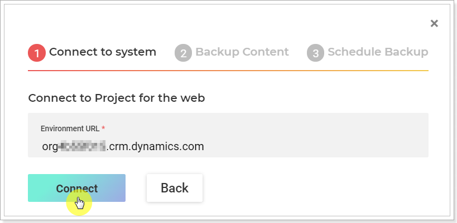Close the backup wizard dialog
Screen dimensions: 457x223
434,23
